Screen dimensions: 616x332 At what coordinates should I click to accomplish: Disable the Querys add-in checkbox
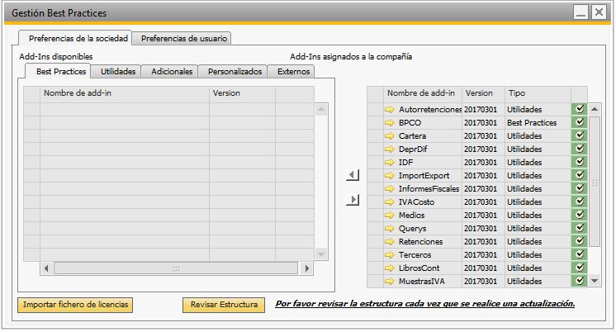pos(579,228)
